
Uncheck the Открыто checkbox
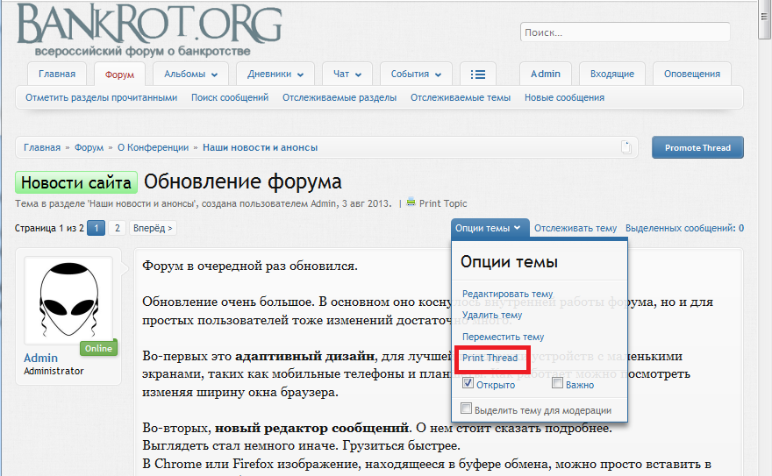pyautogui.click(x=468, y=384)
